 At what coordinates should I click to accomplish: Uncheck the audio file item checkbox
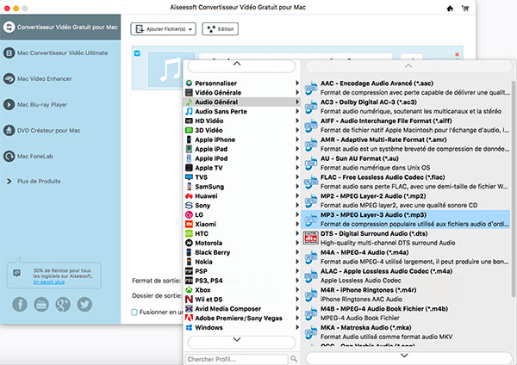[x=136, y=53]
